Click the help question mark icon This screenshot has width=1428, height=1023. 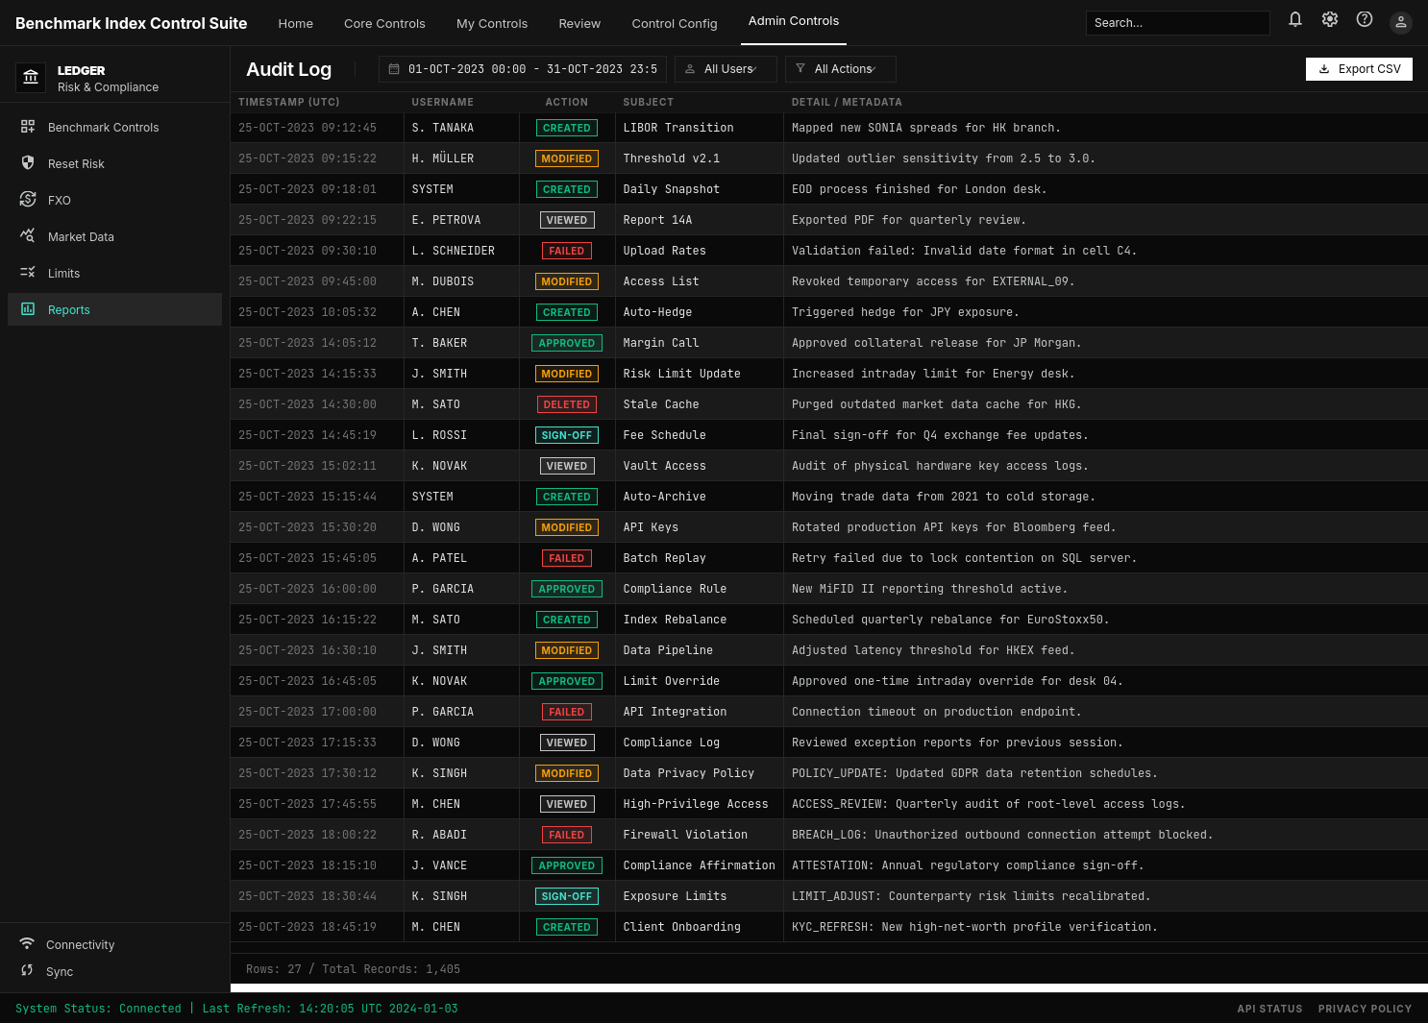1365,19
